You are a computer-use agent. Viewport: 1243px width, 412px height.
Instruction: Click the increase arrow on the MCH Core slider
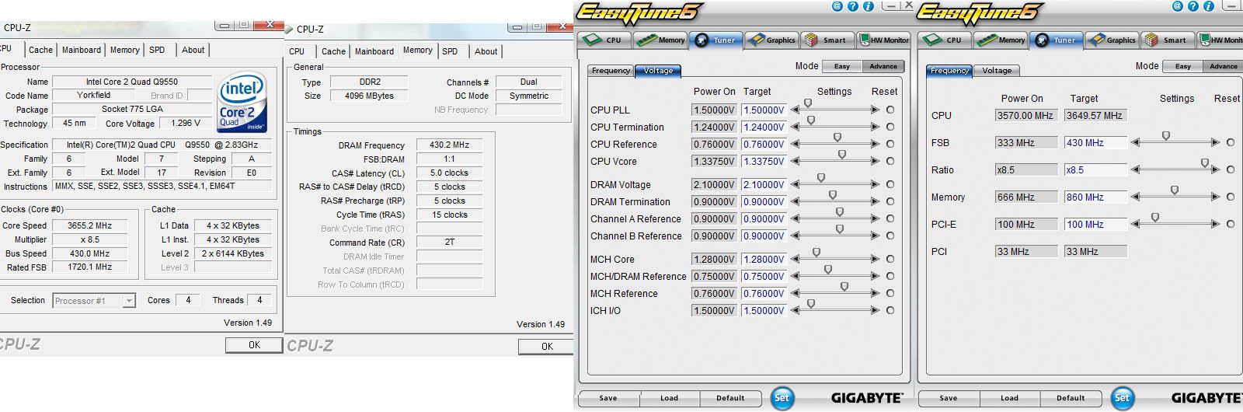click(x=876, y=260)
